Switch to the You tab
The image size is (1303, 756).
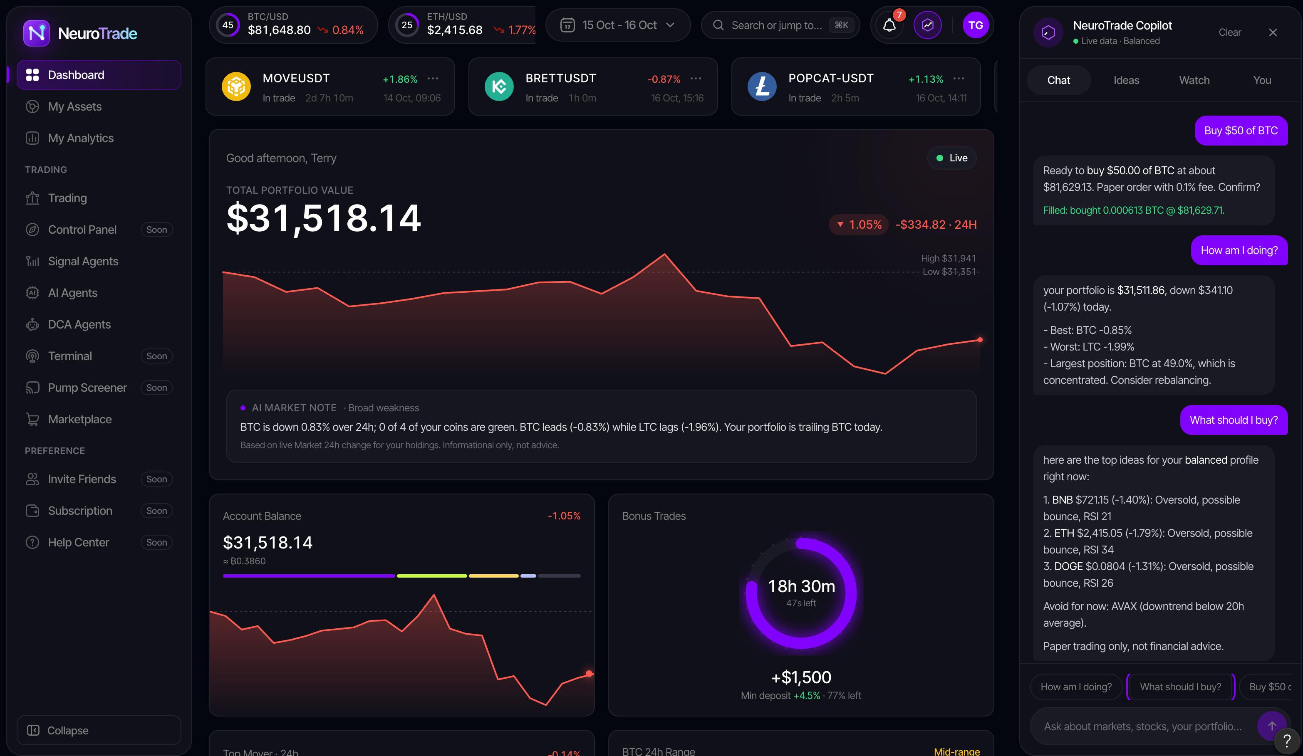[1262, 80]
